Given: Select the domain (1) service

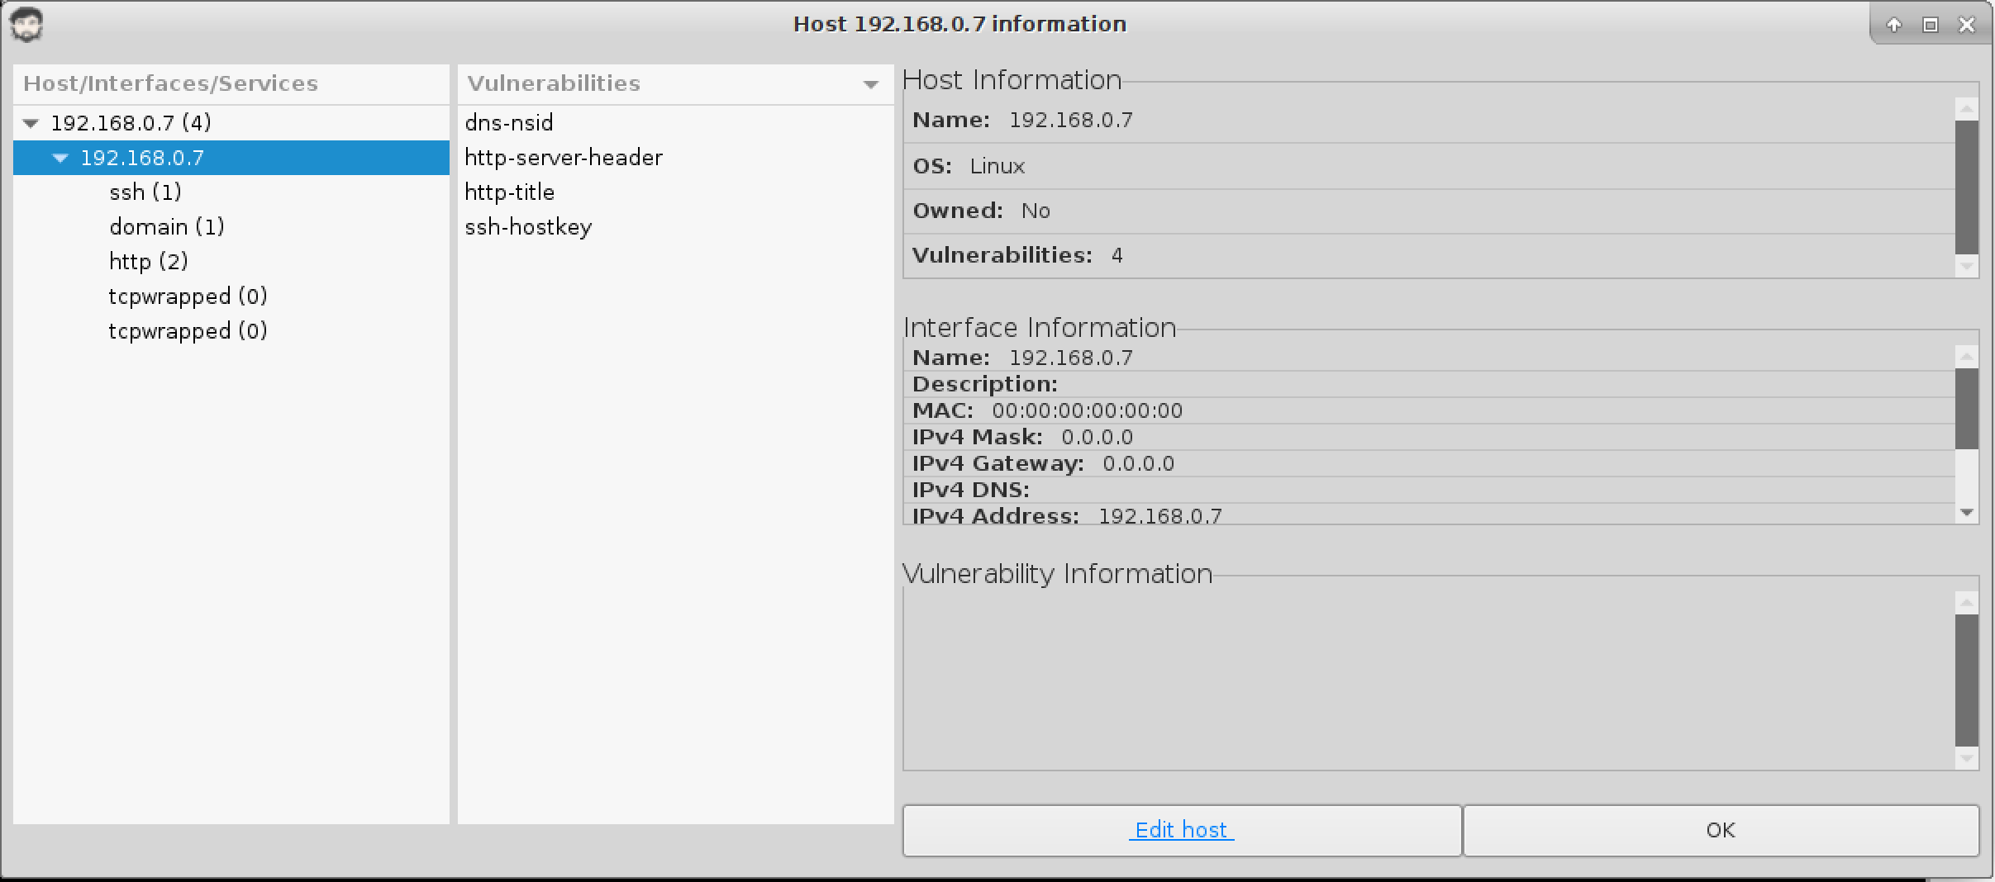Looking at the screenshot, I should [x=166, y=227].
